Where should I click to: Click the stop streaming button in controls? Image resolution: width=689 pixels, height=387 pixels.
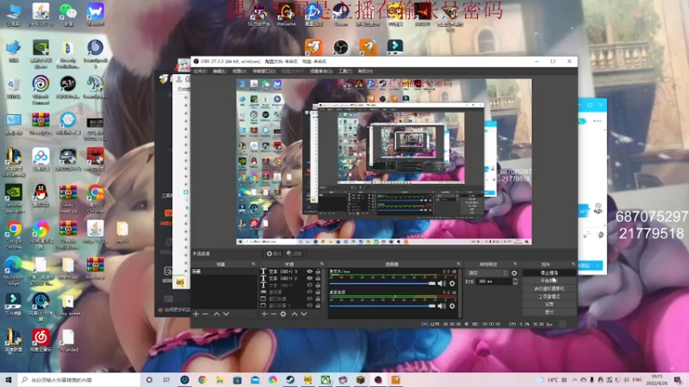click(549, 273)
